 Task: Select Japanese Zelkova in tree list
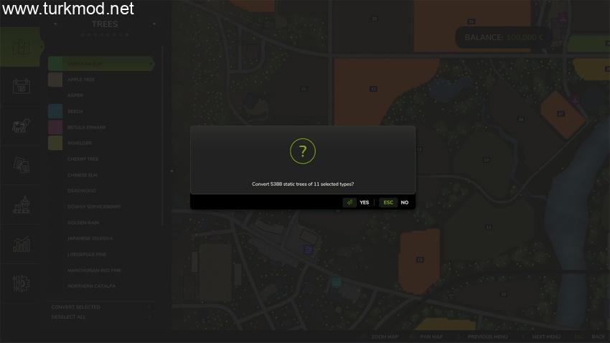point(90,238)
